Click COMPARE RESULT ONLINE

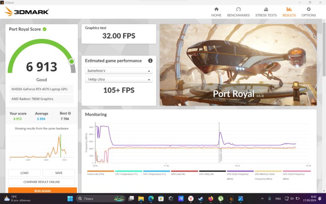click(41, 182)
